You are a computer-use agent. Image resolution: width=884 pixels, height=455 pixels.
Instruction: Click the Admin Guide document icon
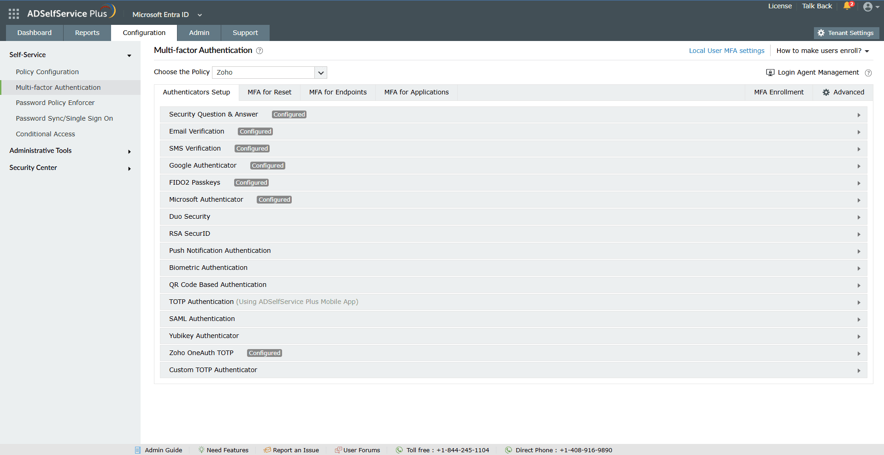point(138,450)
